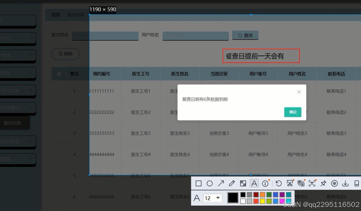Select the mosaic blur tool
The image size is (361, 211).
243,184
